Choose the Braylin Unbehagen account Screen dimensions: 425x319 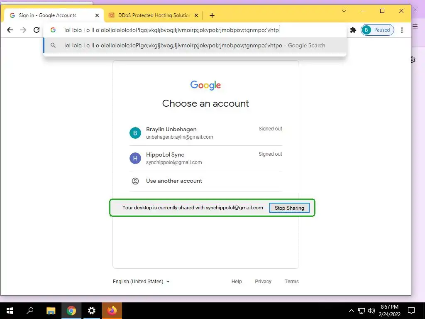coord(206,133)
